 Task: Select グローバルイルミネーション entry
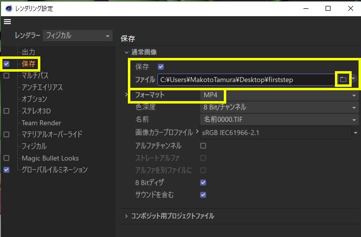coord(55,170)
